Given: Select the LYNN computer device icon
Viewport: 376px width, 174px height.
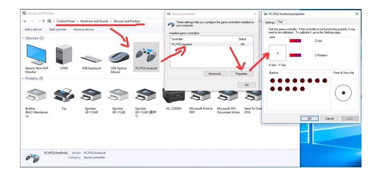Looking at the screenshot, I should [x=64, y=54].
